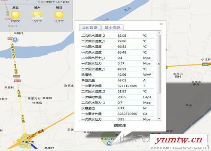Select the 二次供水温度_1 row label
Screen dimensions: 211x151
[93, 41]
